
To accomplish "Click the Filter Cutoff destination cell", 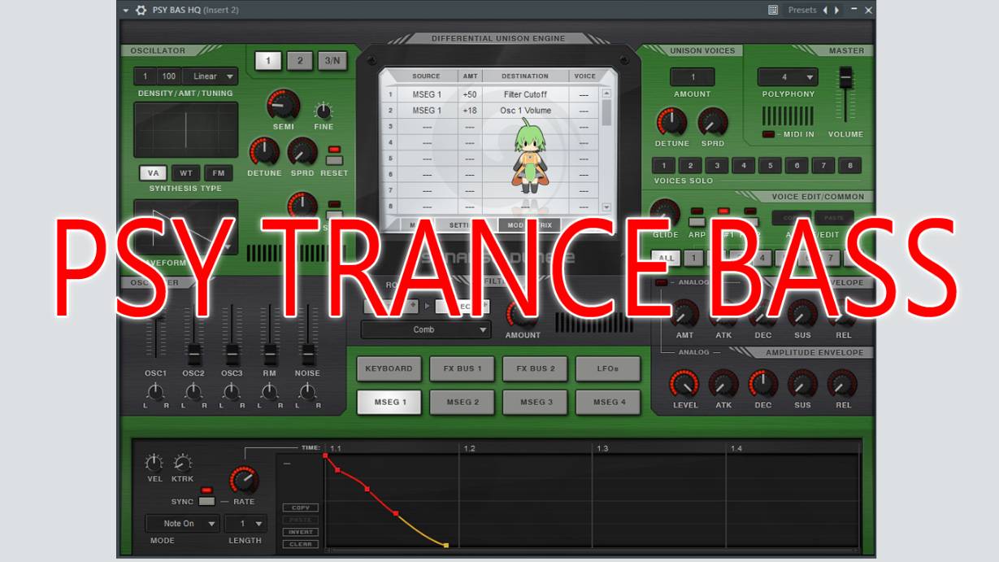I will 525,94.
